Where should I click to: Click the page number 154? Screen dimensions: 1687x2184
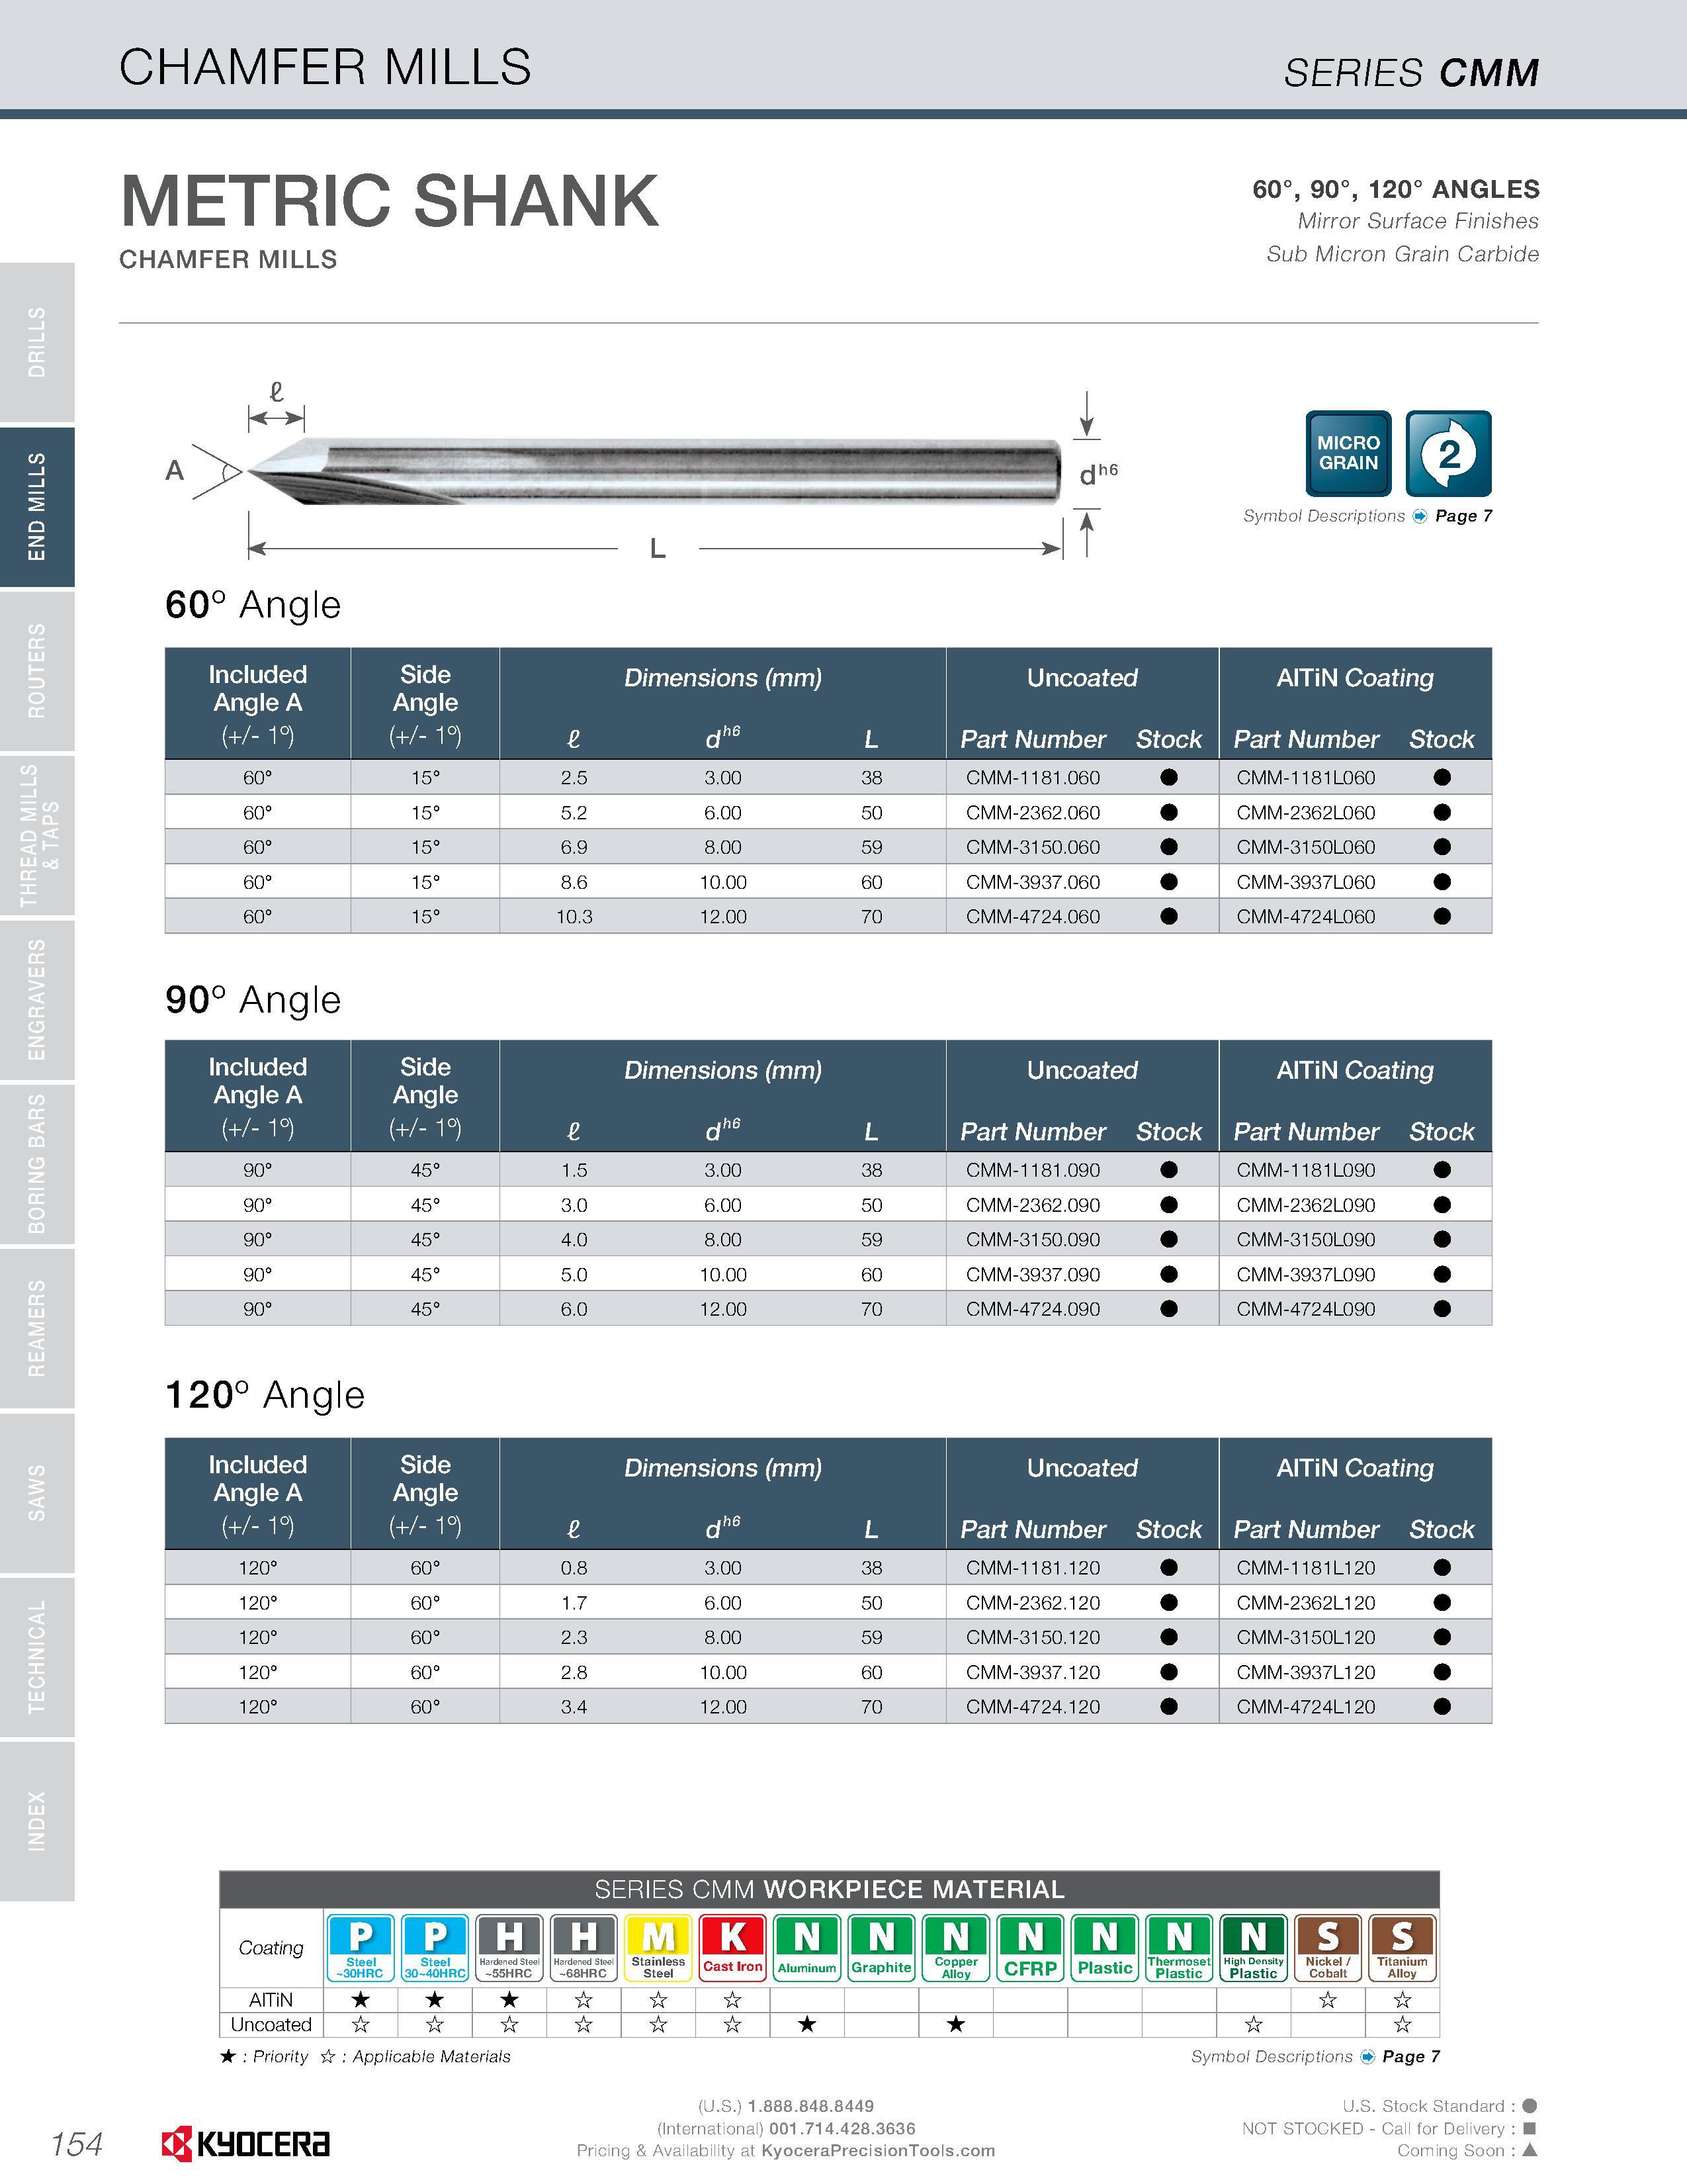coord(77,2144)
